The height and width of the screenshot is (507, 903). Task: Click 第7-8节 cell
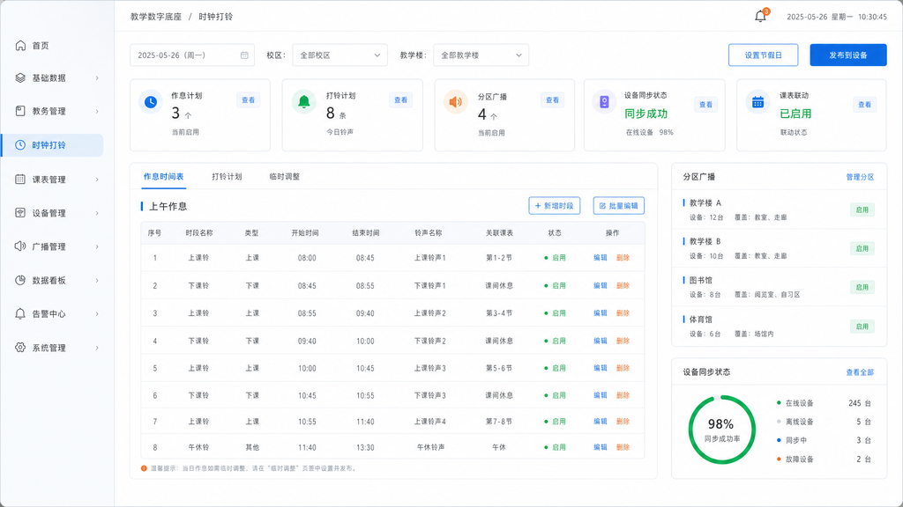click(x=499, y=422)
